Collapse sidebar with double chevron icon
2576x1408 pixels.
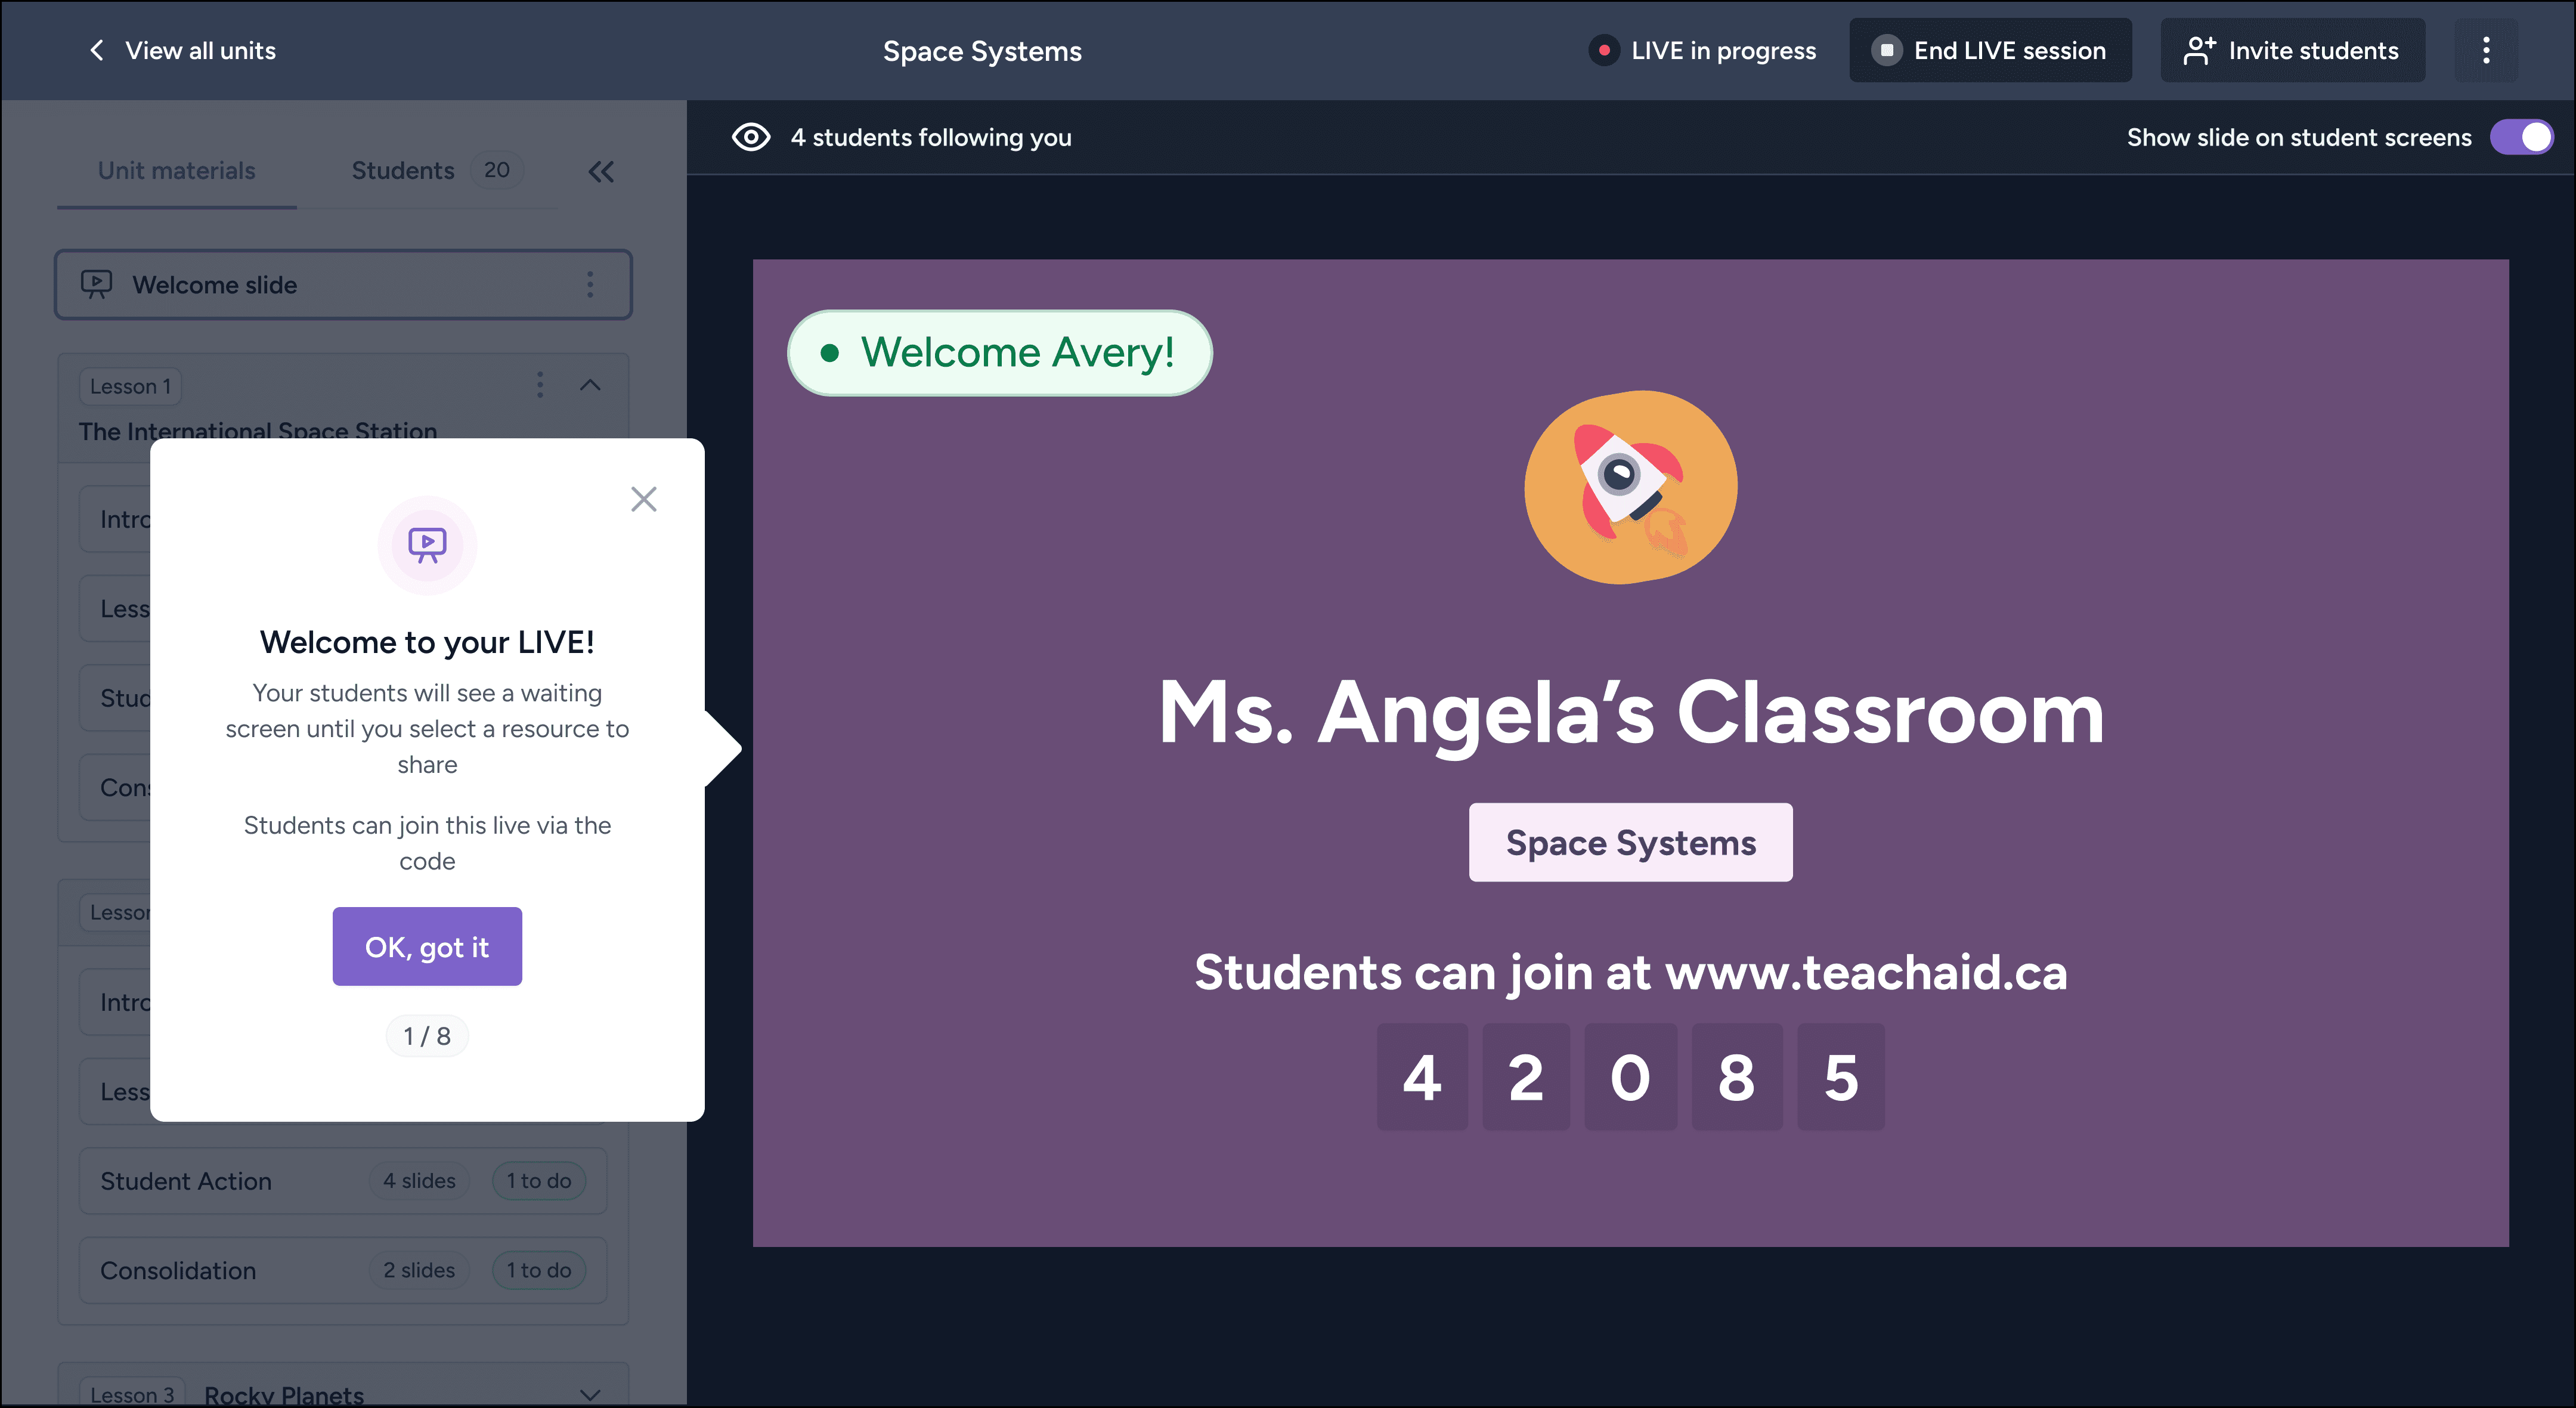601,172
